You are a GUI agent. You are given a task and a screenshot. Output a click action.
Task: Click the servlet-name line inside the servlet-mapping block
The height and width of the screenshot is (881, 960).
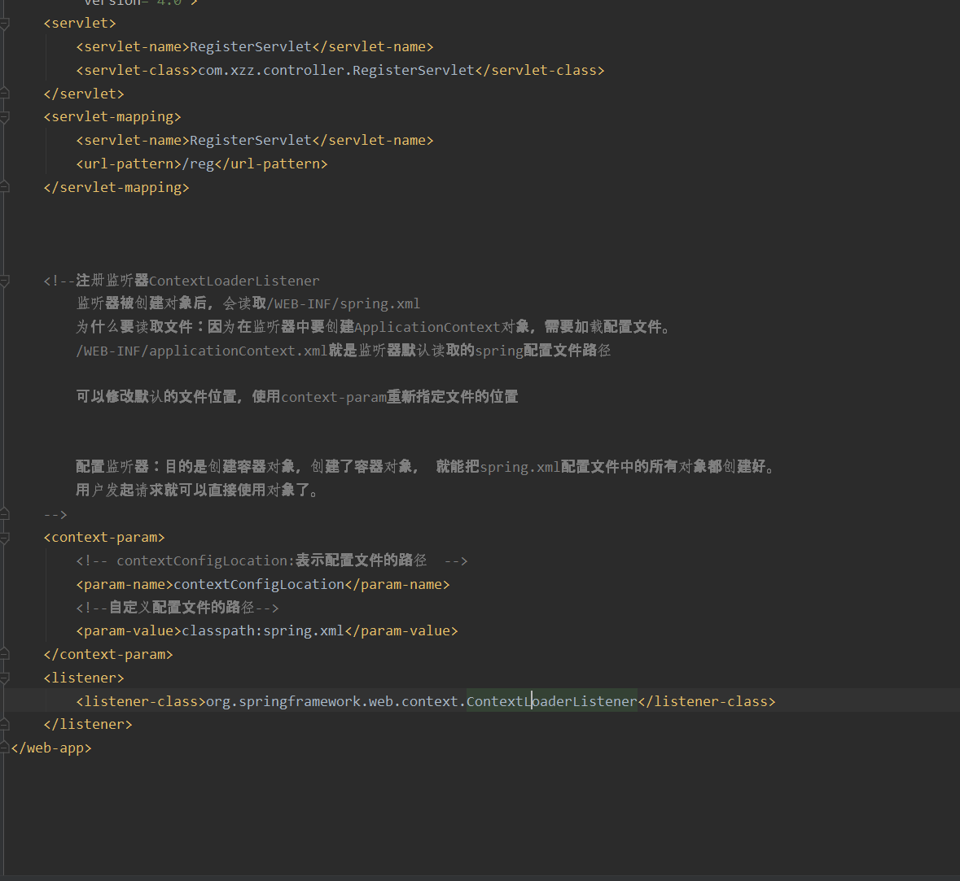pyautogui.click(x=255, y=140)
